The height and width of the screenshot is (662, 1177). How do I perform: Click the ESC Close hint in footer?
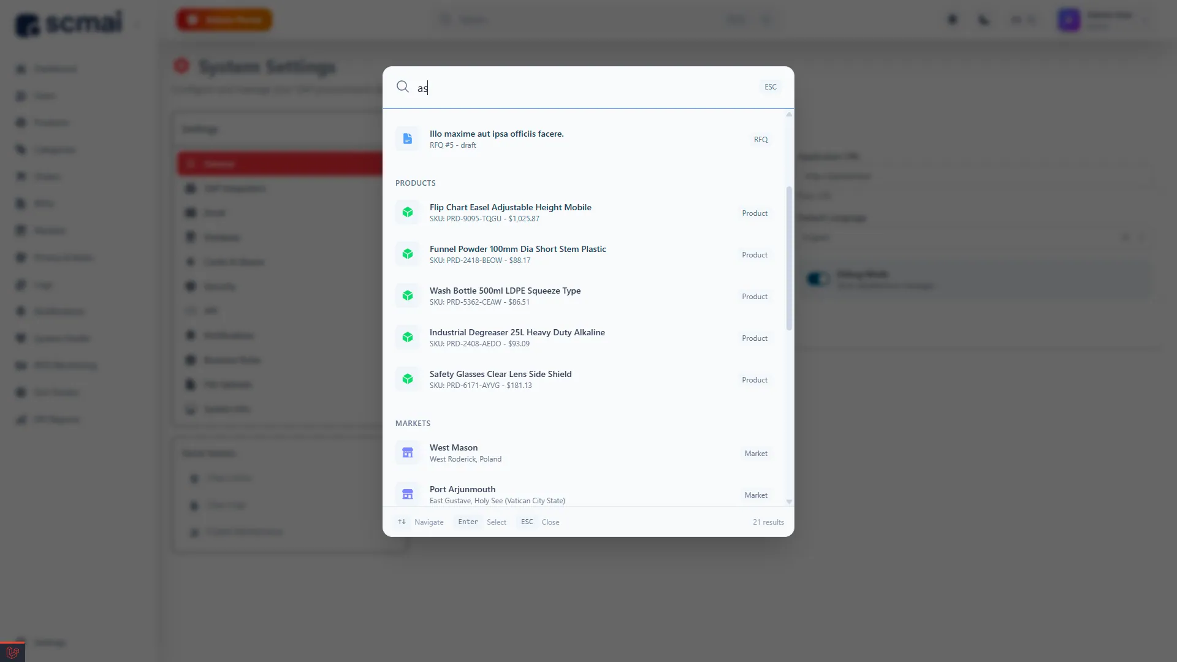point(527,522)
